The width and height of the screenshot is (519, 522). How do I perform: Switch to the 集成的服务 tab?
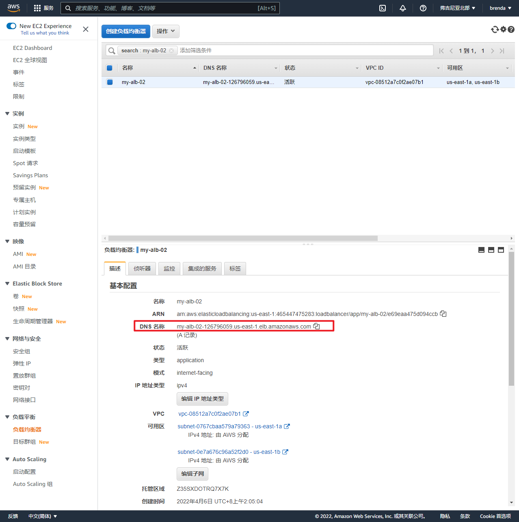point(202,269)
